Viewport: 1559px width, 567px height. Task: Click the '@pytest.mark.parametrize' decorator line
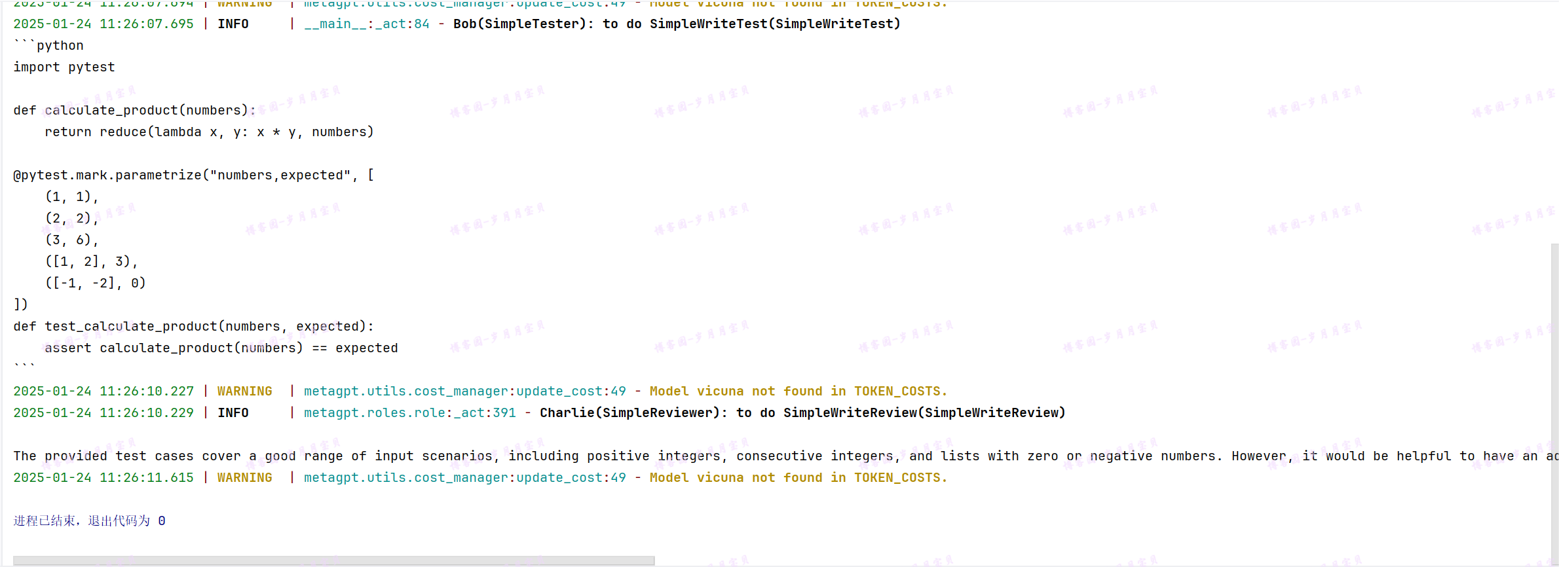[x=193, y=175]
